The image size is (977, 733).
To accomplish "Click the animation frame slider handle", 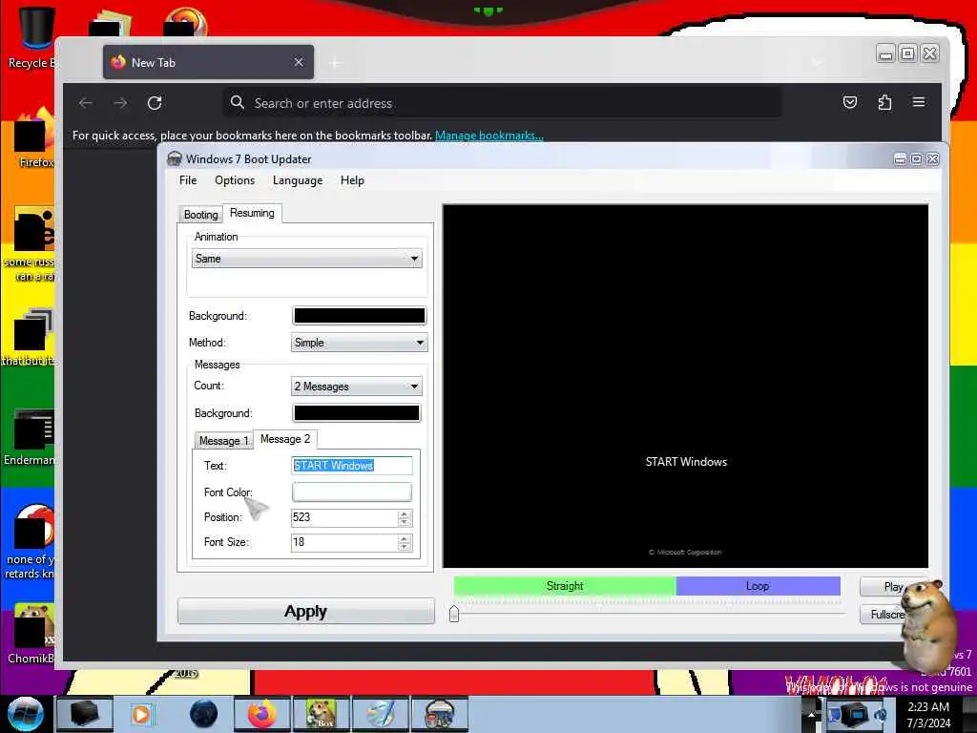I will pos(454,614).
